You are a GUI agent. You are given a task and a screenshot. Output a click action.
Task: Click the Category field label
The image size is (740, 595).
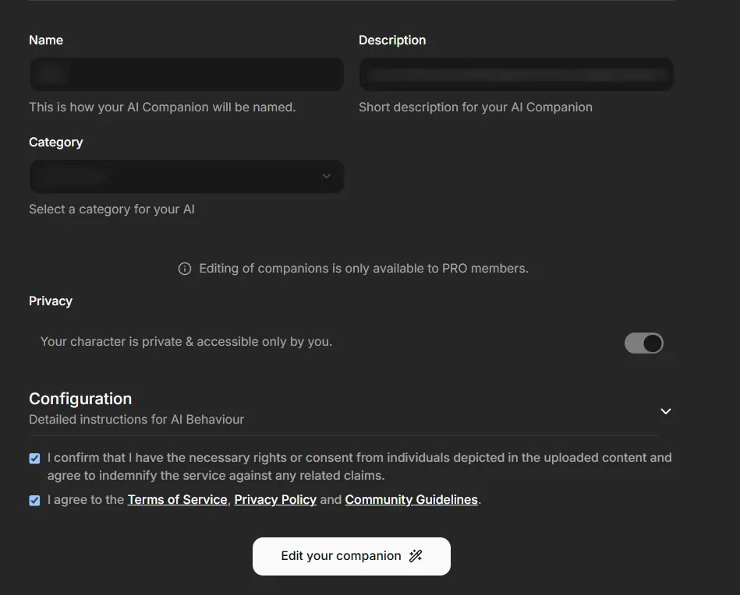(55, 143)
